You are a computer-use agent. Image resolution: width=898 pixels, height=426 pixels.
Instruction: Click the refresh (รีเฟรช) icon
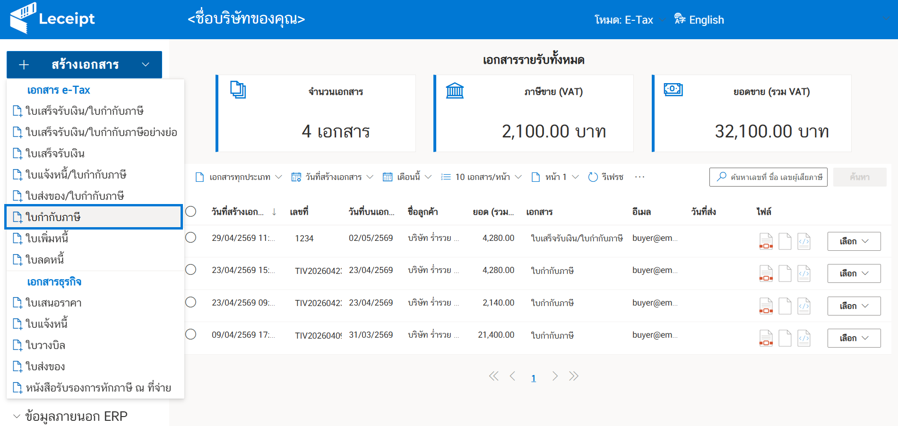tap(593, 177)
